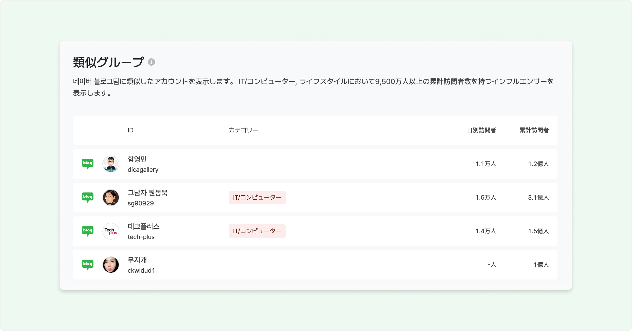Open the sg90929 account link
The height and width of the screenshot is (331, 632).
point(141,203)
